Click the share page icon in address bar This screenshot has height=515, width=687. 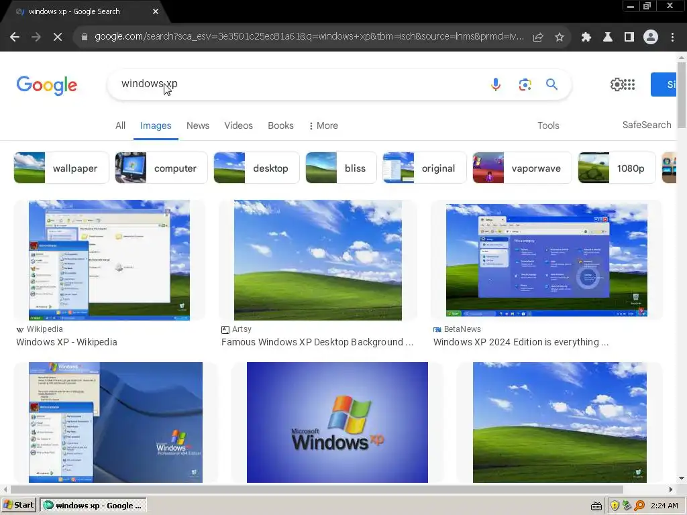[x=538, y=37]
